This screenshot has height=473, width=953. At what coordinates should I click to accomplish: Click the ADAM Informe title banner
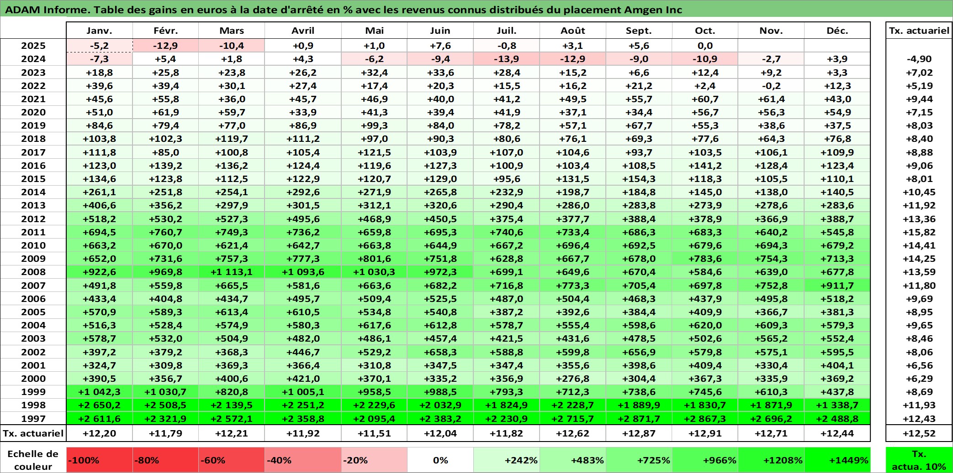tap(476, 9)
